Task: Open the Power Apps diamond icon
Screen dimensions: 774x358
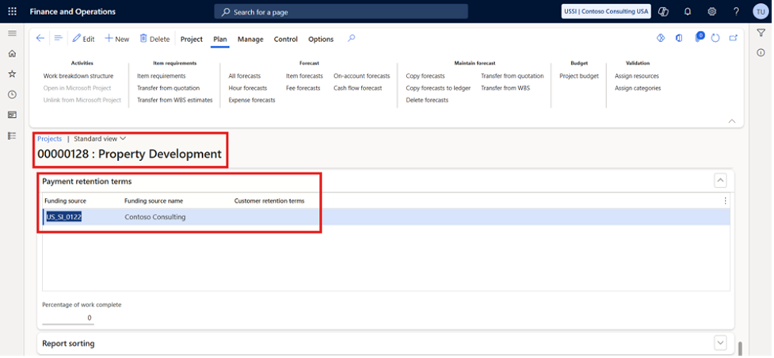Action: pos(661,38)
